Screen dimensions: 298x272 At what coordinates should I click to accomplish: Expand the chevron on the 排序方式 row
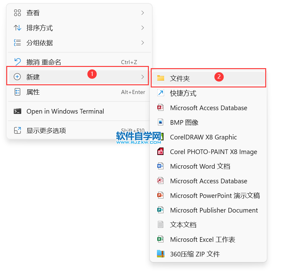coord(143,28)
